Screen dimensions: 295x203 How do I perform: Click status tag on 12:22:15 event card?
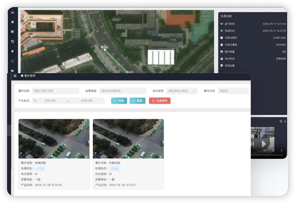coord(40,169)
